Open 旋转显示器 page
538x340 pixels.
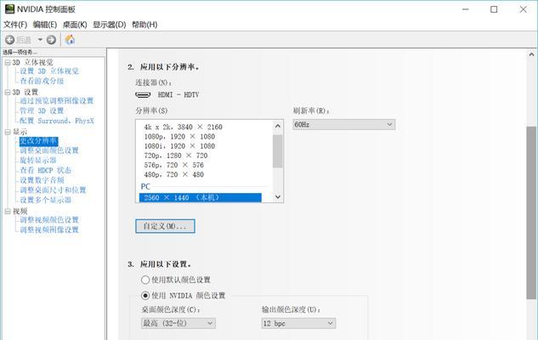37,160
